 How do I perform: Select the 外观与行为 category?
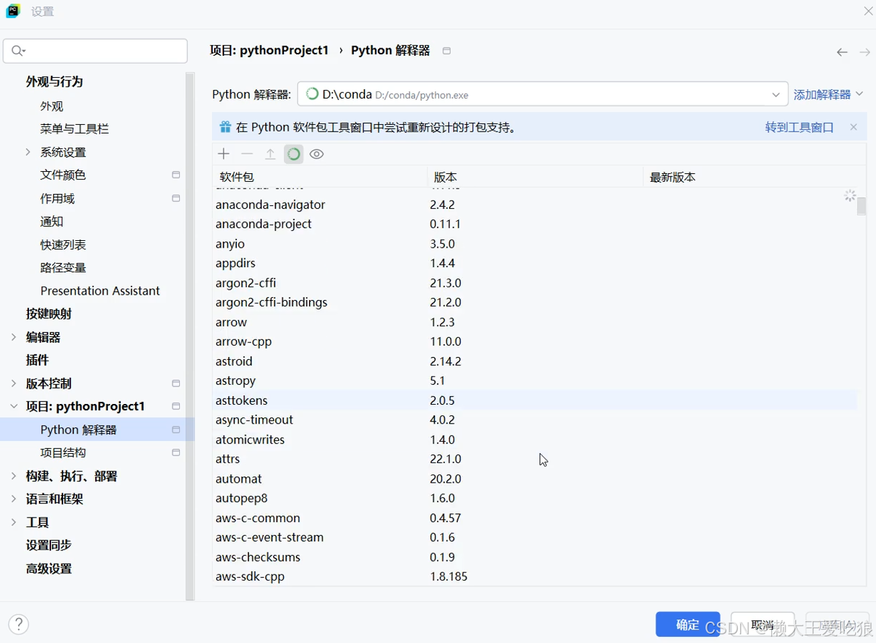54,82
